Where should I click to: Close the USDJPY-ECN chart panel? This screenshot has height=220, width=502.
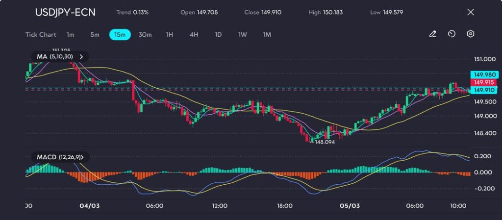click(471, 12)
